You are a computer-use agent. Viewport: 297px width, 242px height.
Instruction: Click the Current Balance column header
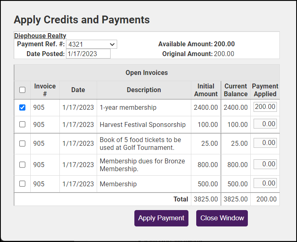[x=236, y=90]
